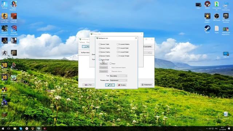Open the This PC monitor icon
Viewport: 233px width, 131px height.
pyautogui.click(x=226, y=5)
